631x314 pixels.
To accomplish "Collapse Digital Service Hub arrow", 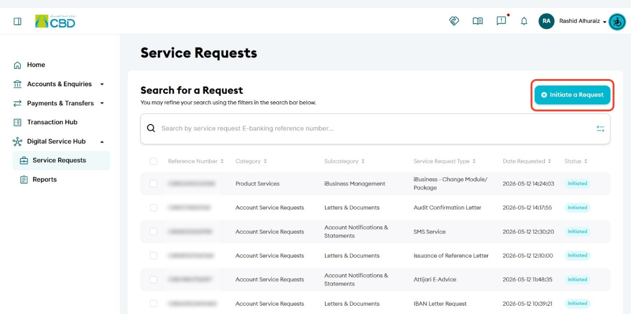I will [x=102, y=141].
